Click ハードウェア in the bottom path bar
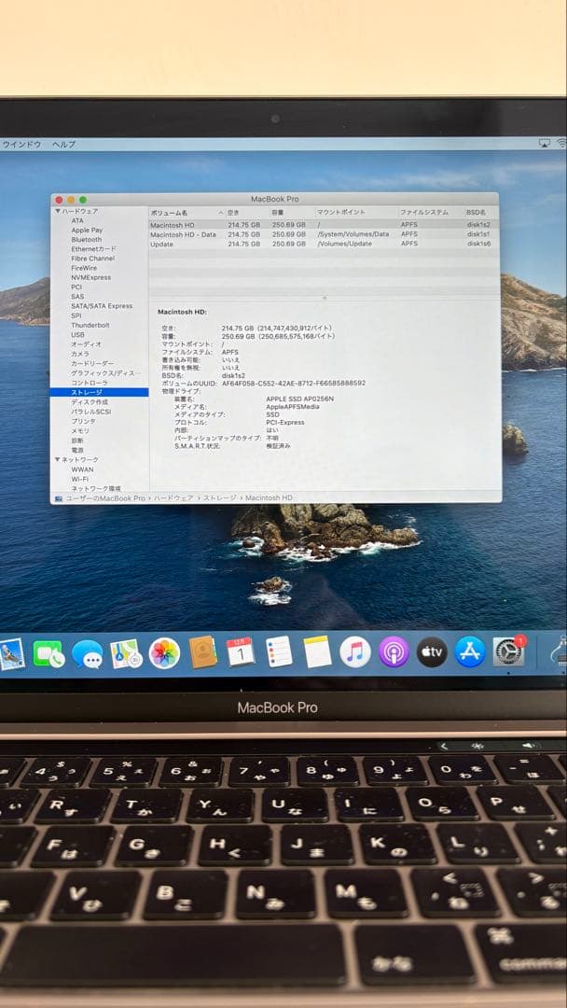The height and width of the screenshot is (1008, 567). pyautogui.click(x=175, y=497)
